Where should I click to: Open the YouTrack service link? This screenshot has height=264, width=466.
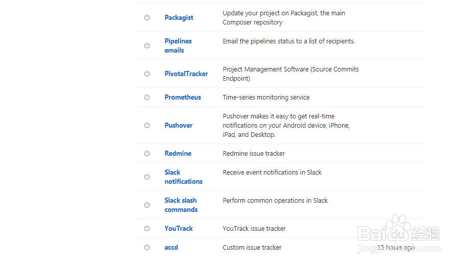point(179,228)
